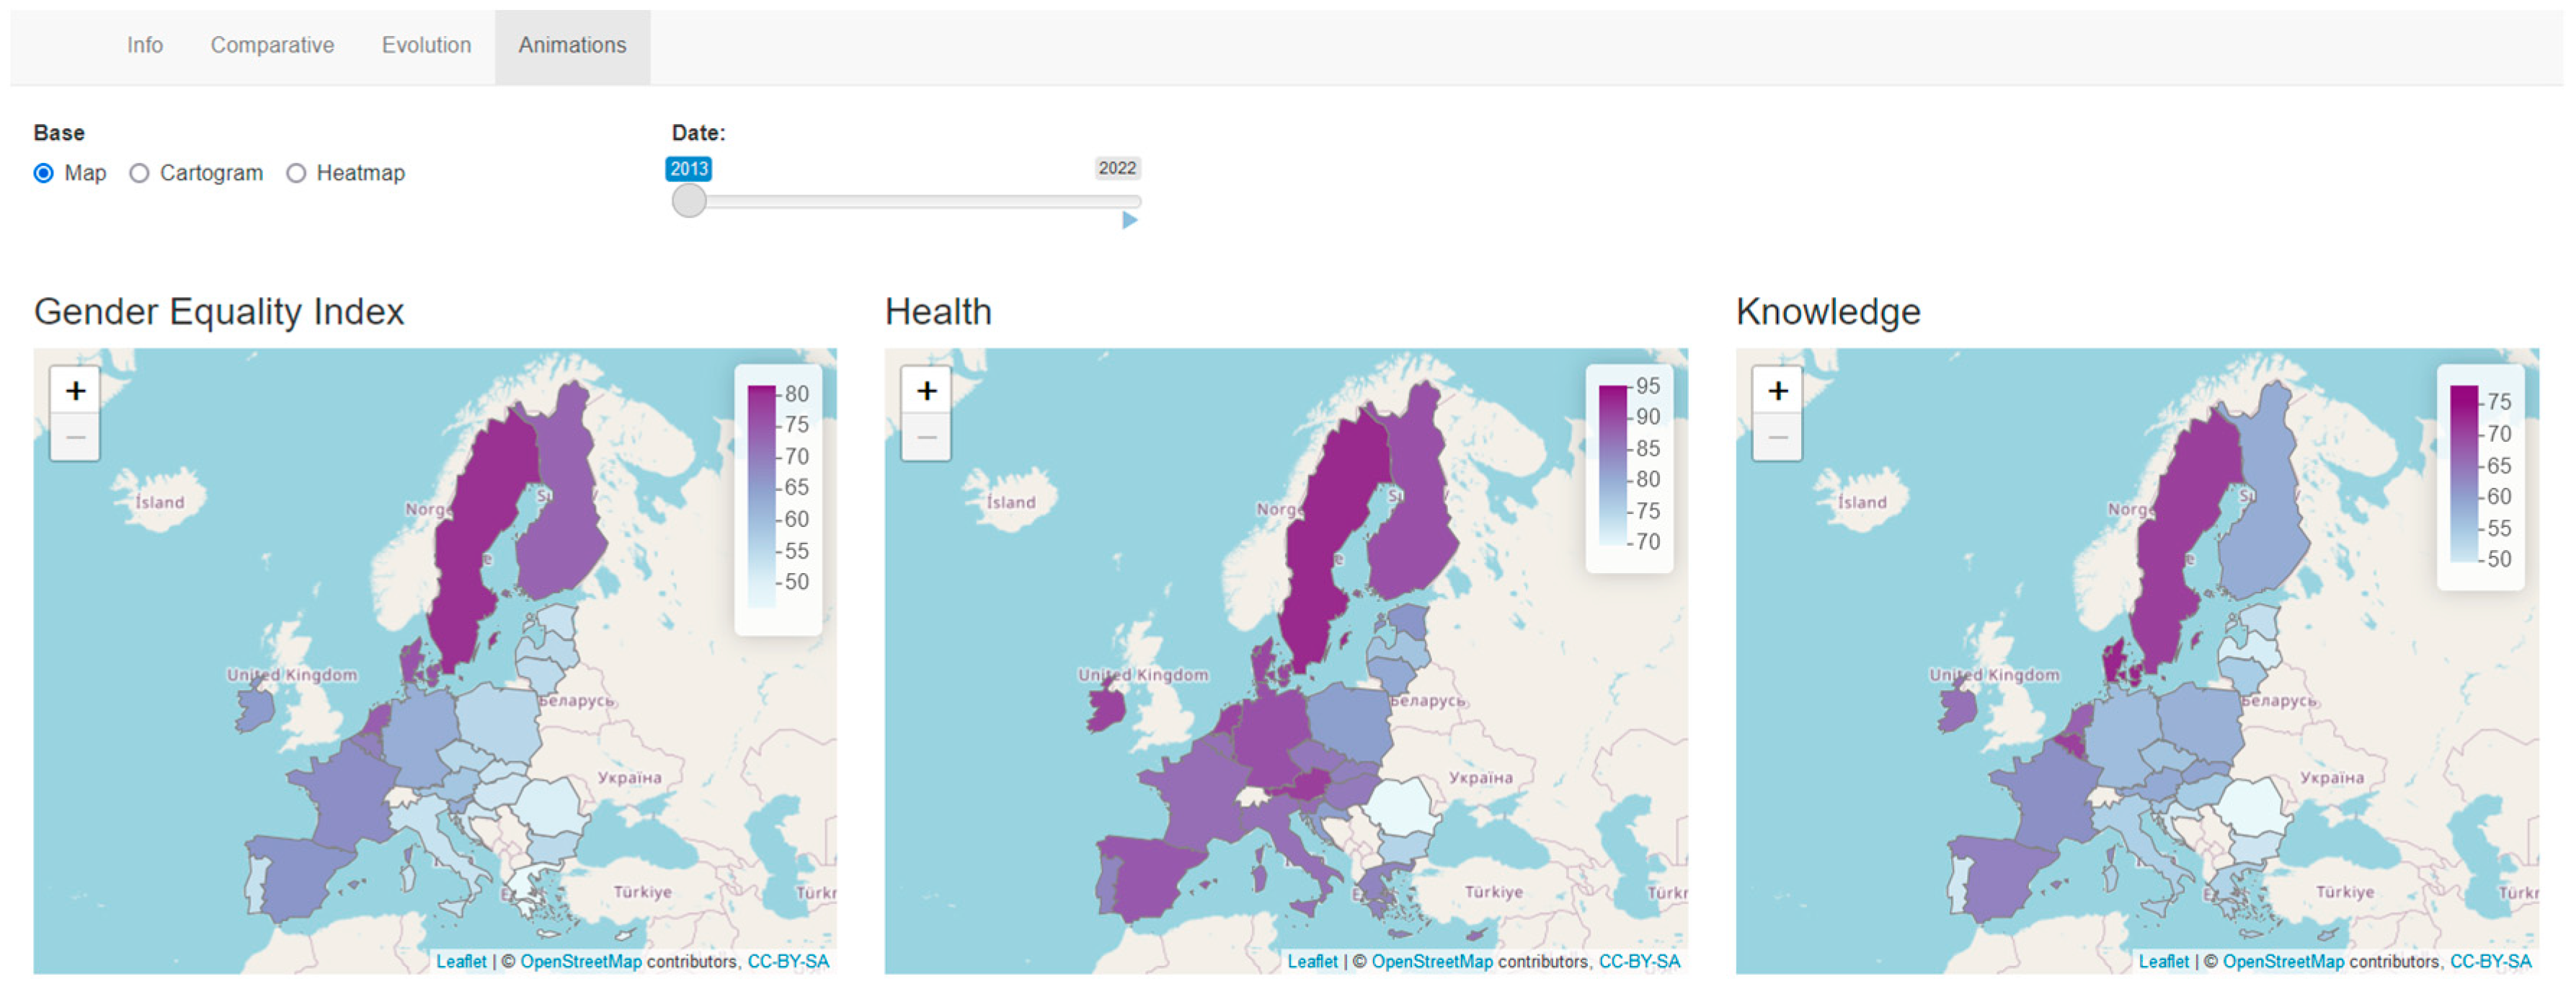Switch to the Comparative tab
Screen dimensions: 2576x984
pos(272,45)
